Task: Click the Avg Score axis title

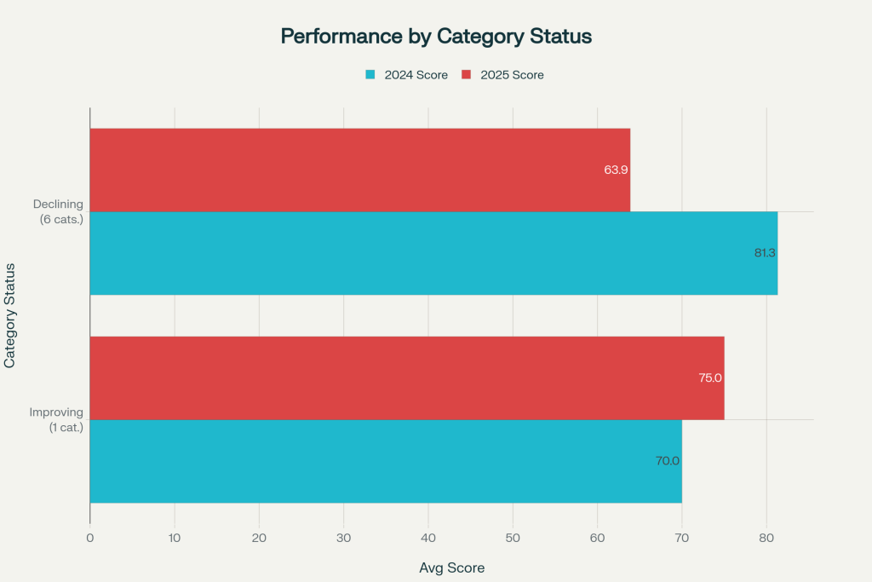Action: (451, 567)
